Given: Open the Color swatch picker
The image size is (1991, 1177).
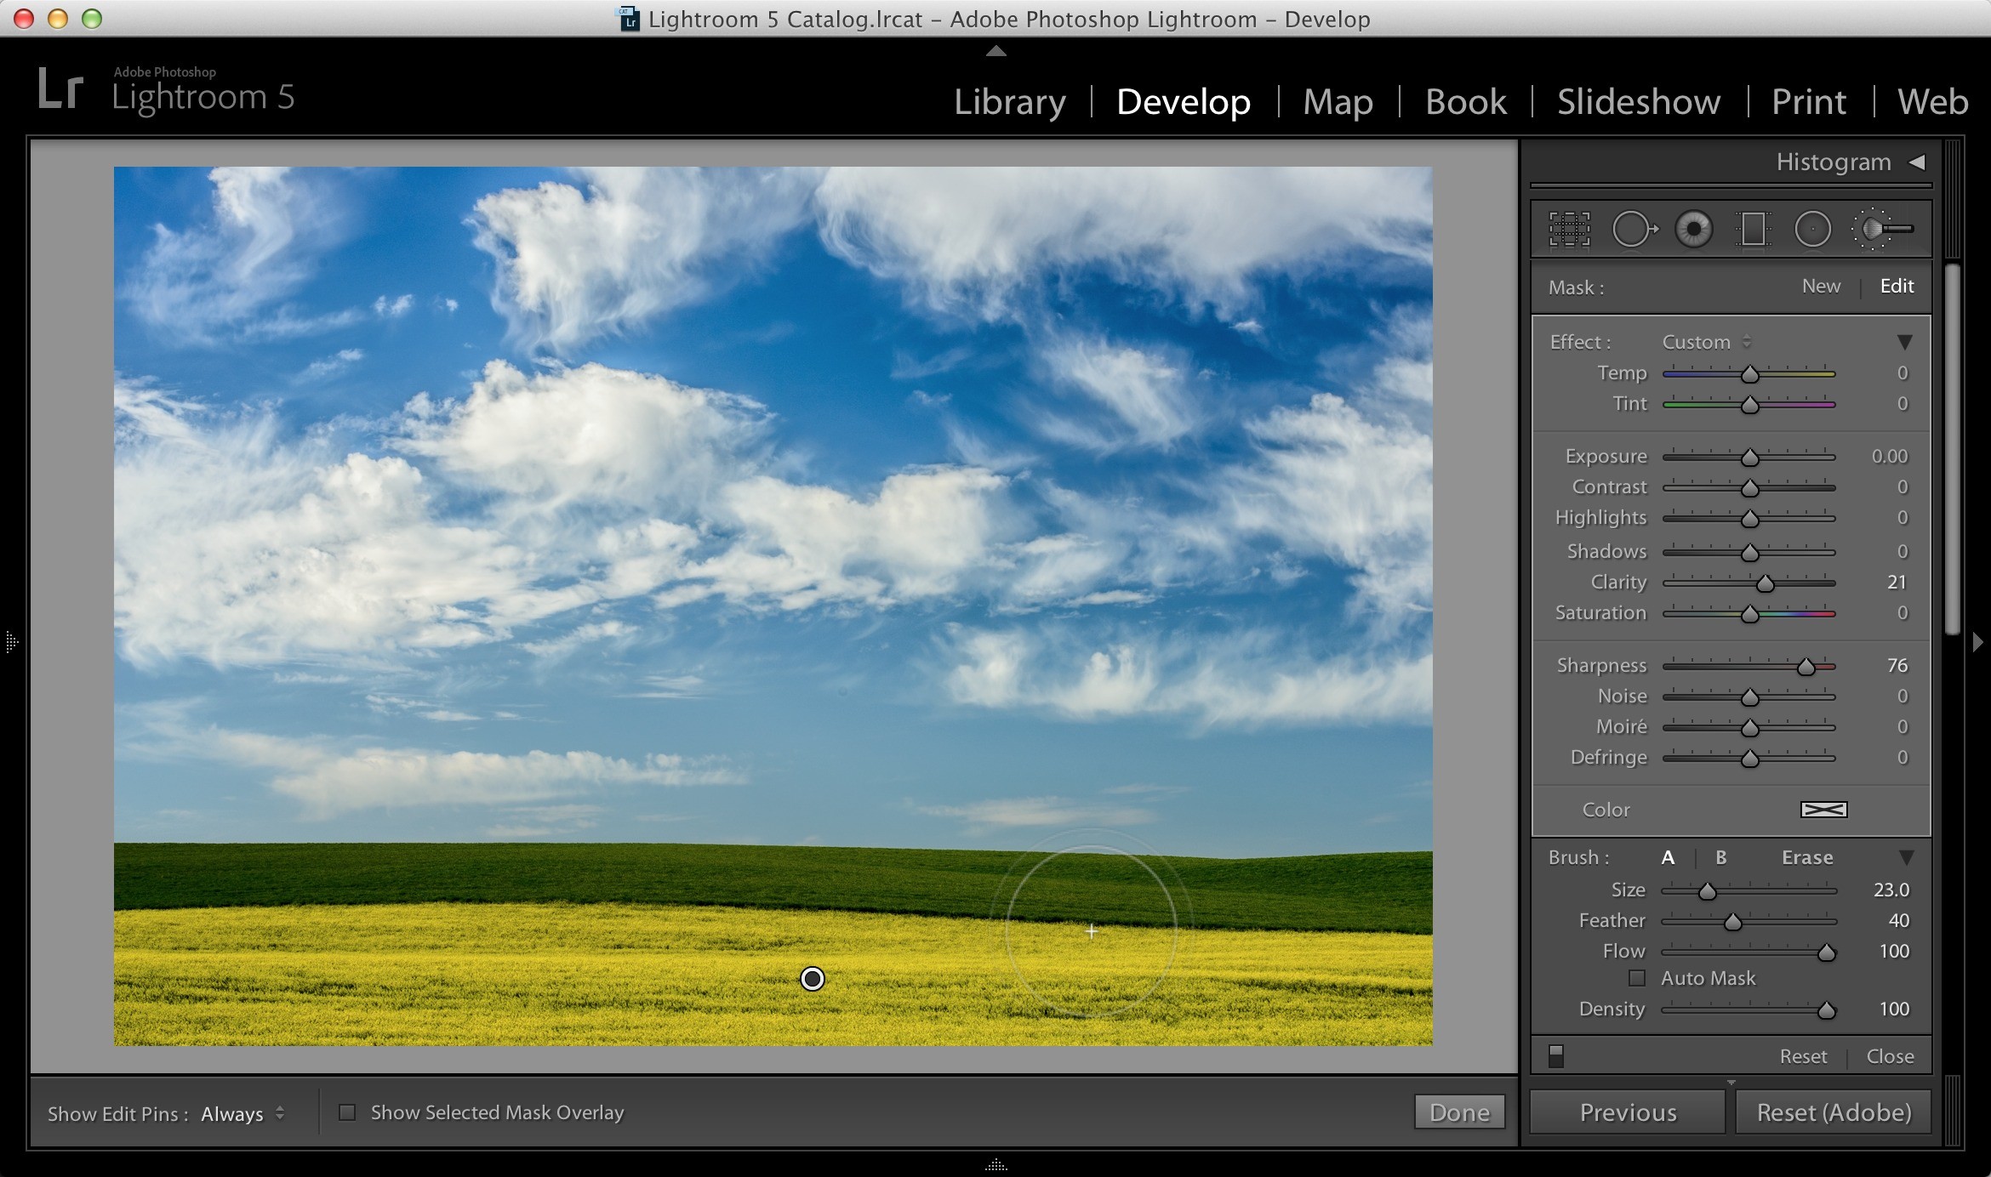Looking at the screenshot, I should click(1823, 810).
